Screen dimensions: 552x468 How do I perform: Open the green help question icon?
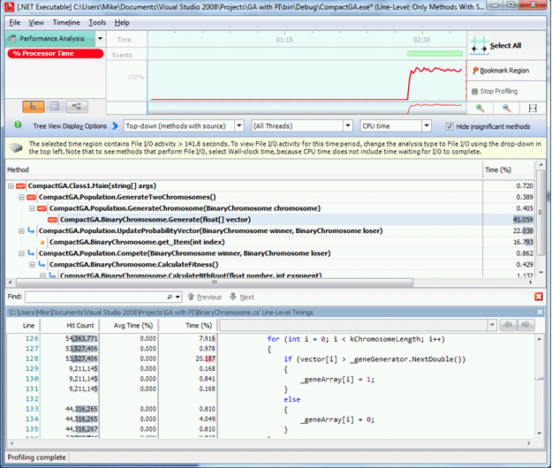(18, 125)
